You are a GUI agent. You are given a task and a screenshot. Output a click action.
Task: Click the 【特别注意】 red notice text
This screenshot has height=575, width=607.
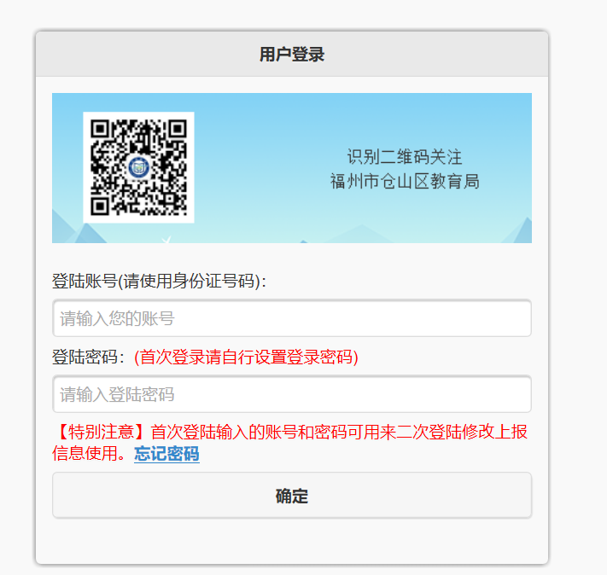(x=101, y=432)
